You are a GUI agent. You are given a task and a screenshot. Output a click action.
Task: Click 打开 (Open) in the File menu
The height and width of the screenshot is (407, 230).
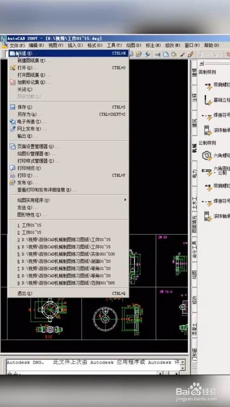[x=68, y=68]
